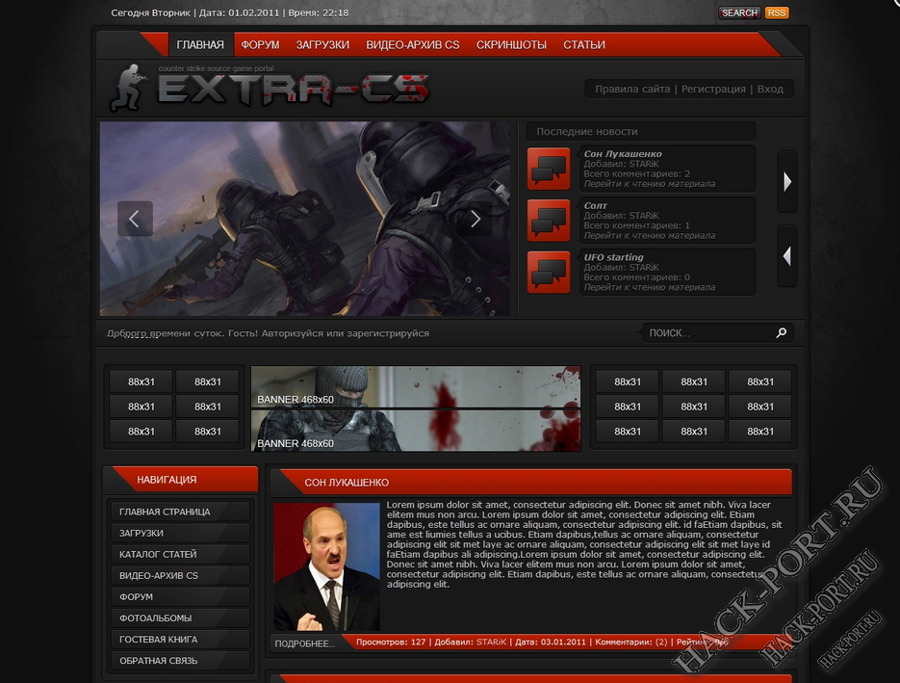Screen dimensions: 900x683
Task: Click the Регистрация link
Action: (x=713, y=89)
